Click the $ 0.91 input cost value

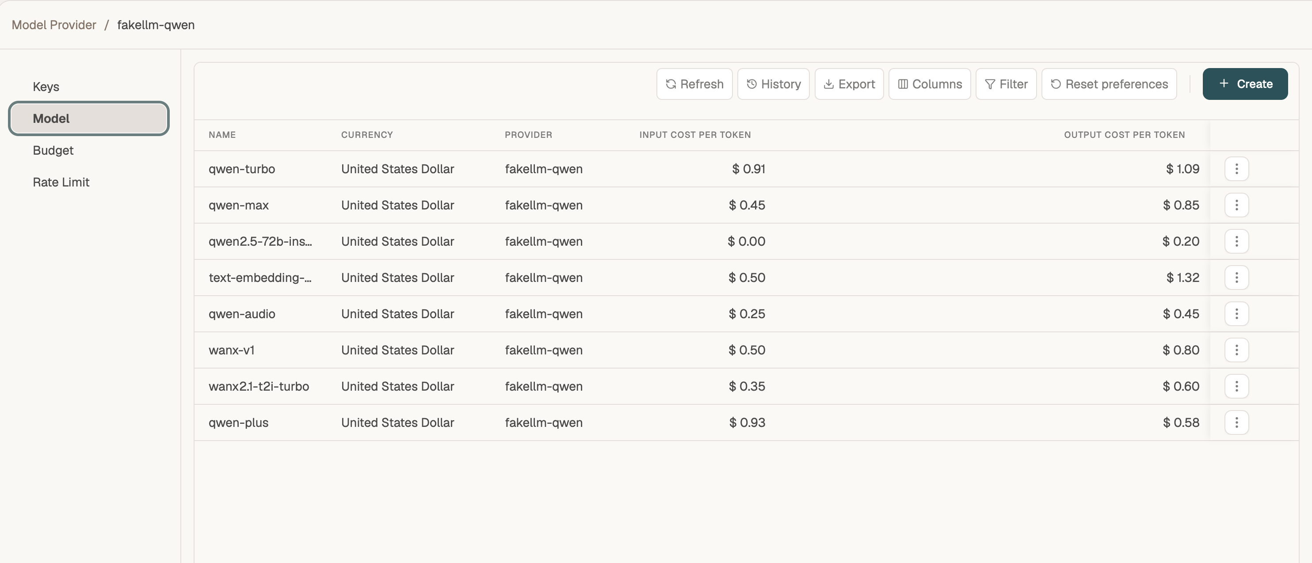tap(748, 169)
